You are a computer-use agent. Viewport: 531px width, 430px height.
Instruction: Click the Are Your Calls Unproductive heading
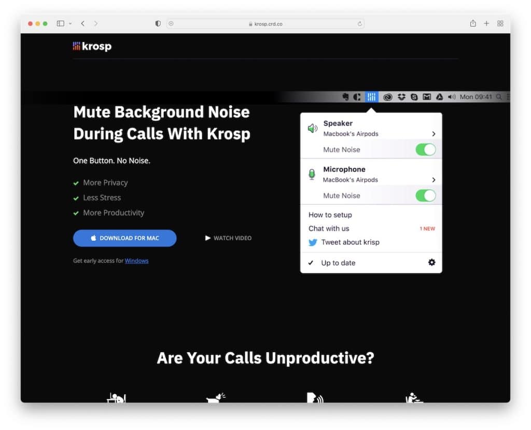[265, 358]
